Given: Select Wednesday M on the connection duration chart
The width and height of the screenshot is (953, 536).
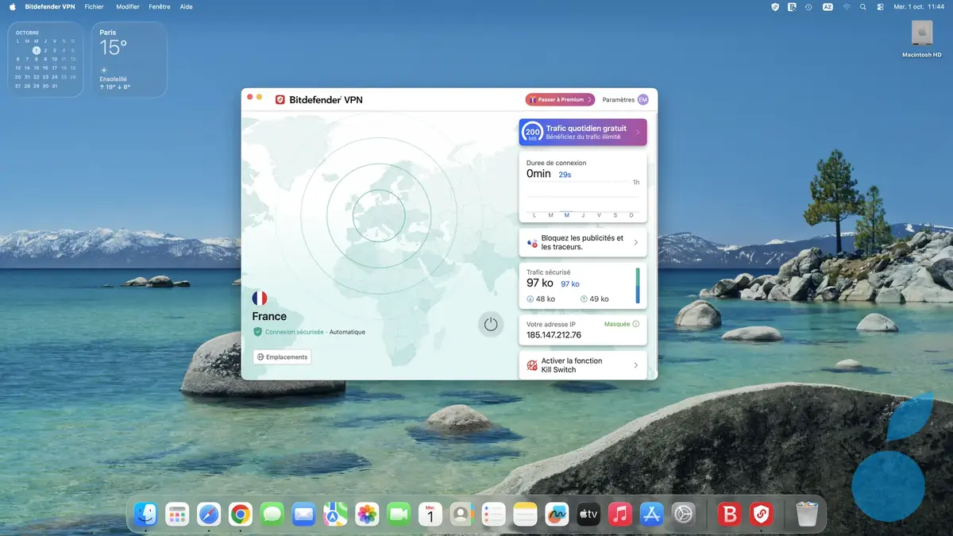Looking at the screenshot, I should 566,214.
